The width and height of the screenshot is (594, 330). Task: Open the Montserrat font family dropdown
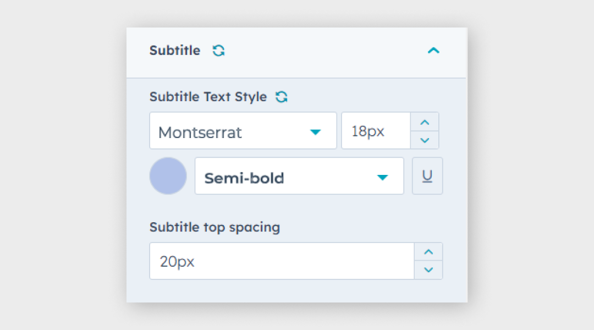click(243, 131)
